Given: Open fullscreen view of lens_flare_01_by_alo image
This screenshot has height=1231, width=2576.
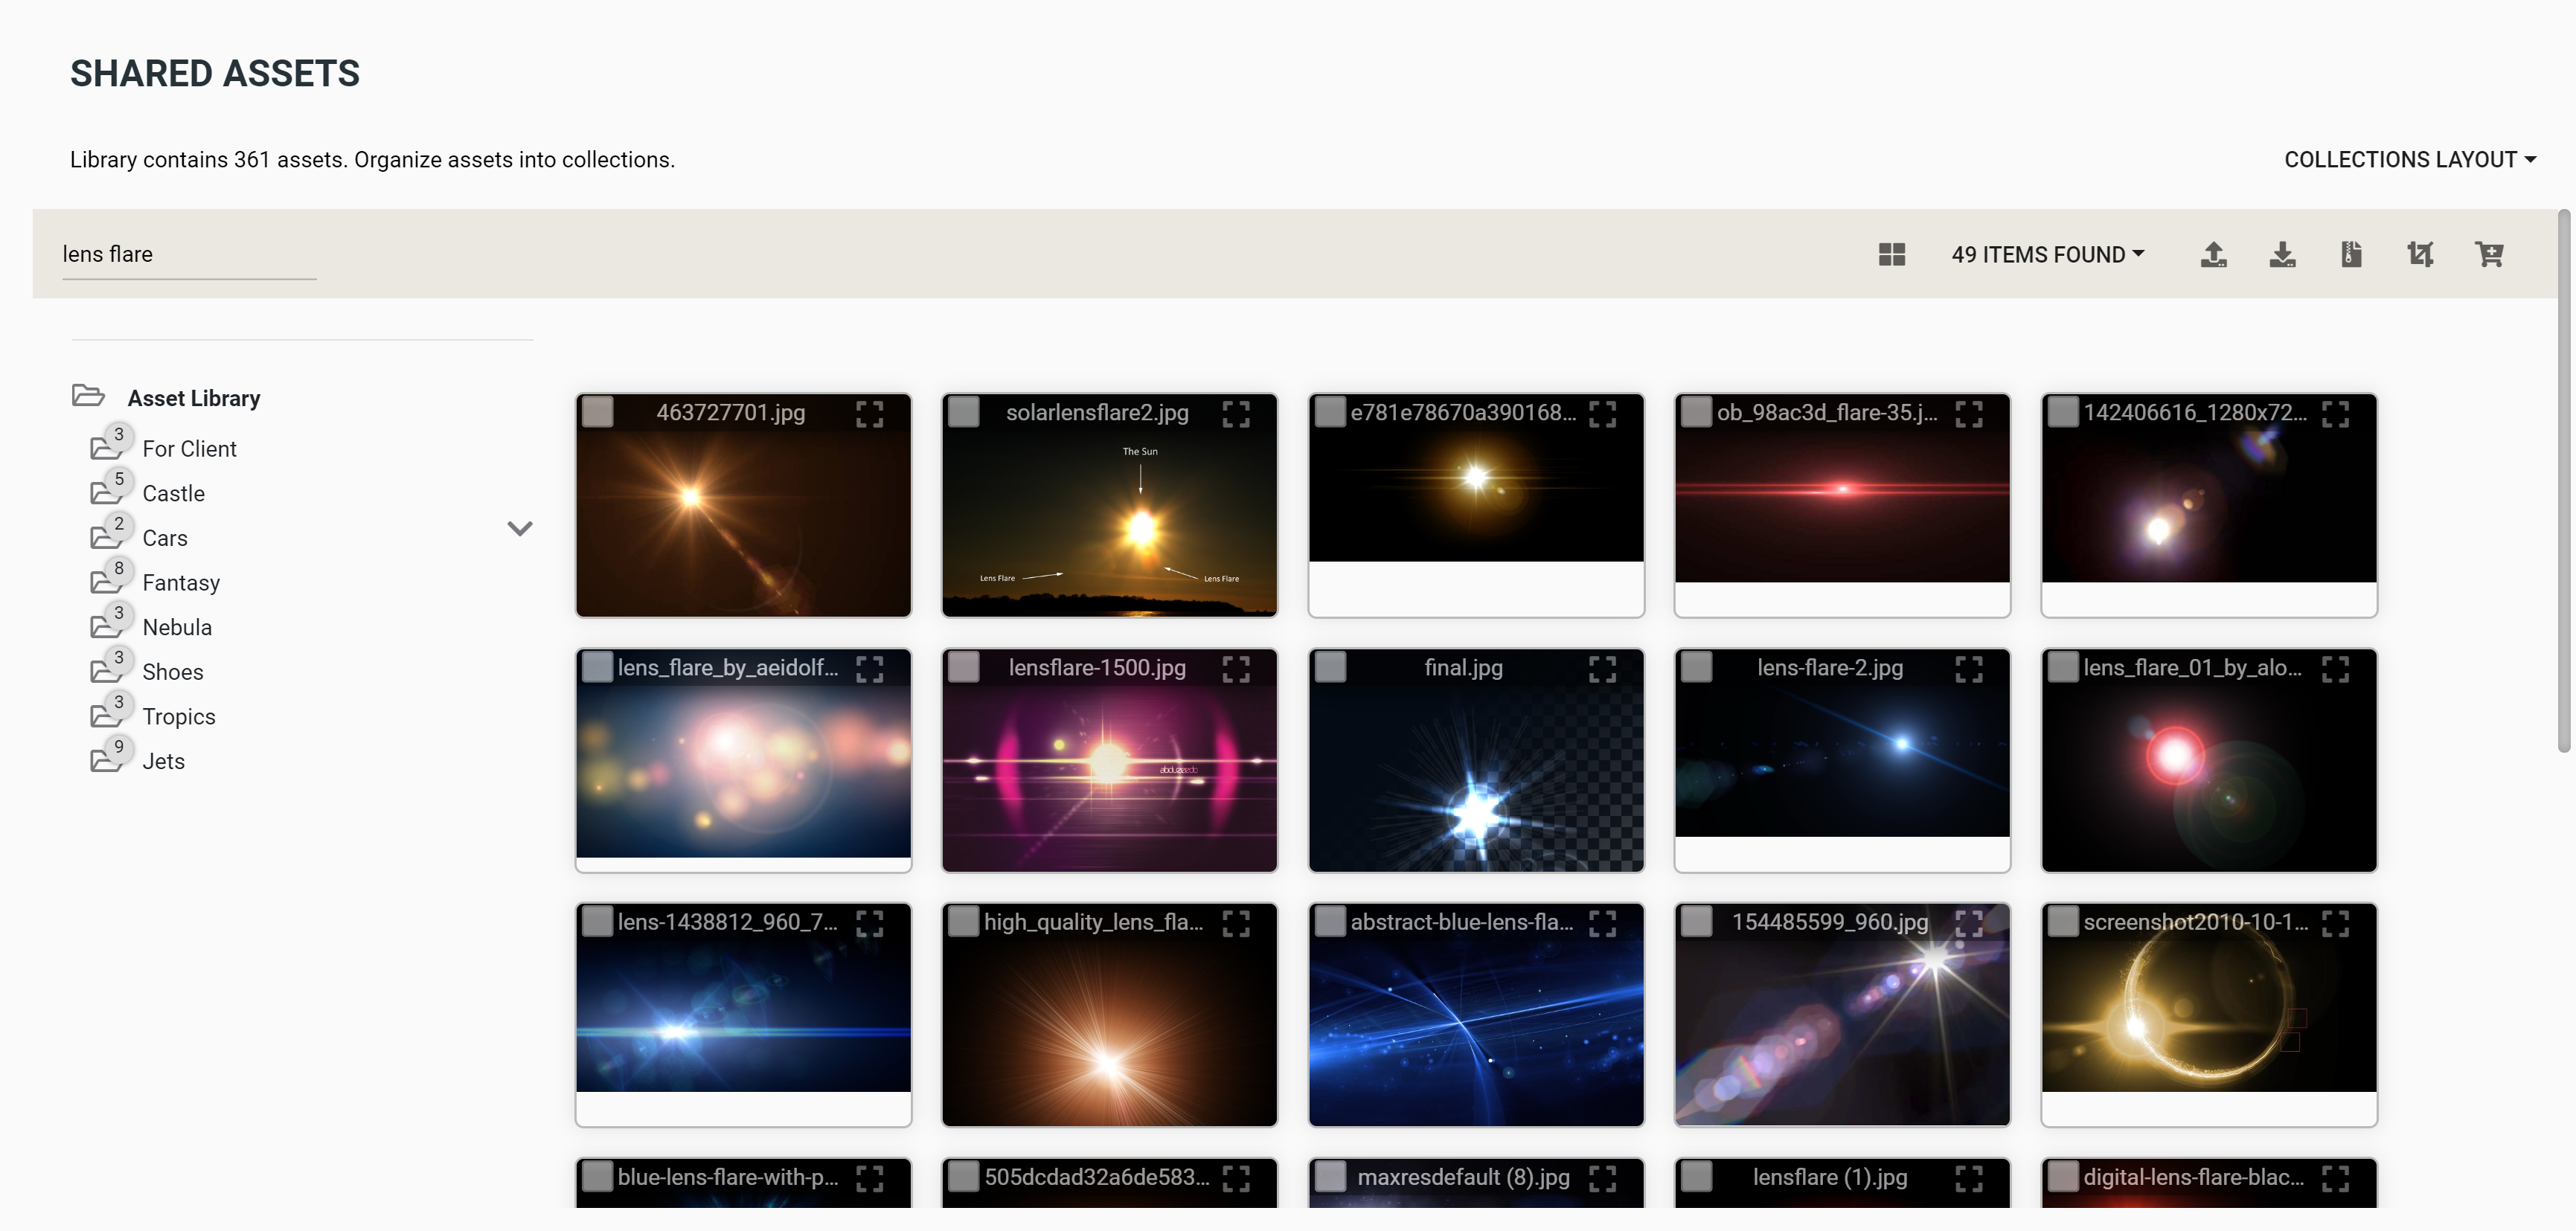Looking at the screenshot, I should pyautogui.click(x=2335, y=668).
